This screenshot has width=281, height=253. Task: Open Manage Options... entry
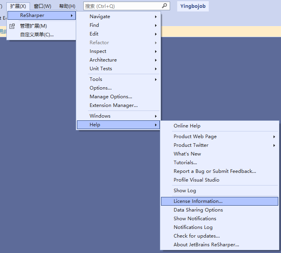[118, 97]
